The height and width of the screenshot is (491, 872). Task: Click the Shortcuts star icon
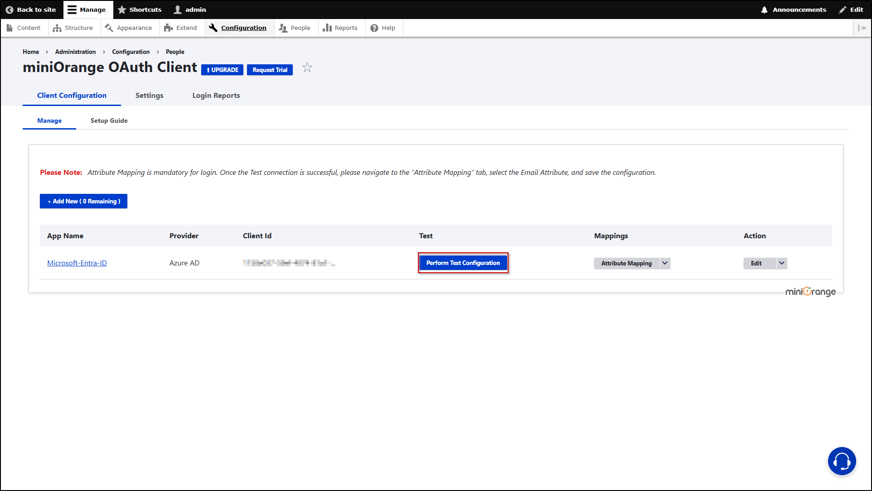(121, 9)
